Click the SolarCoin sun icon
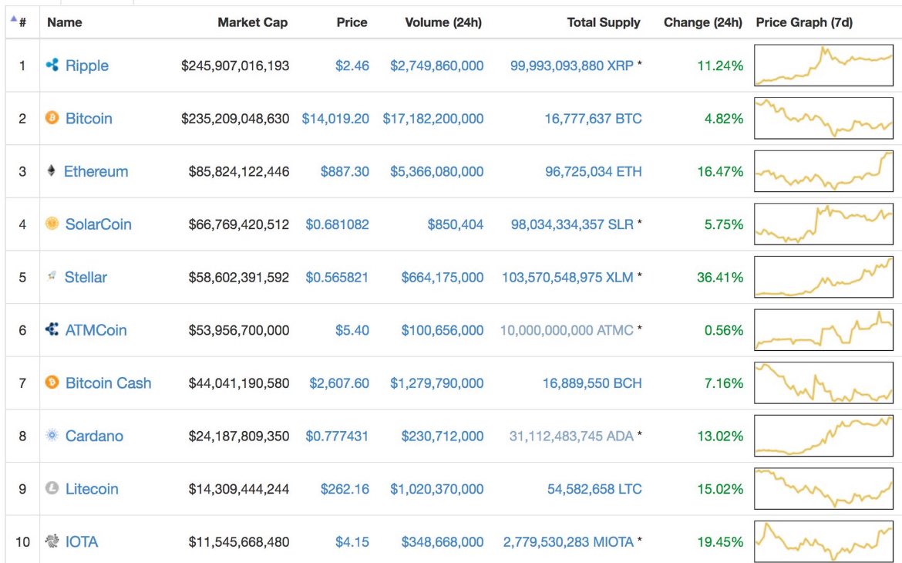The width and height of the screenshot is (902, 563). (x=52, y=224)
